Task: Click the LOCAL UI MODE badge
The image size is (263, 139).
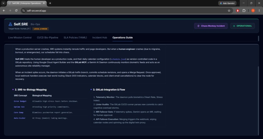Action: (x=40, y=29)
